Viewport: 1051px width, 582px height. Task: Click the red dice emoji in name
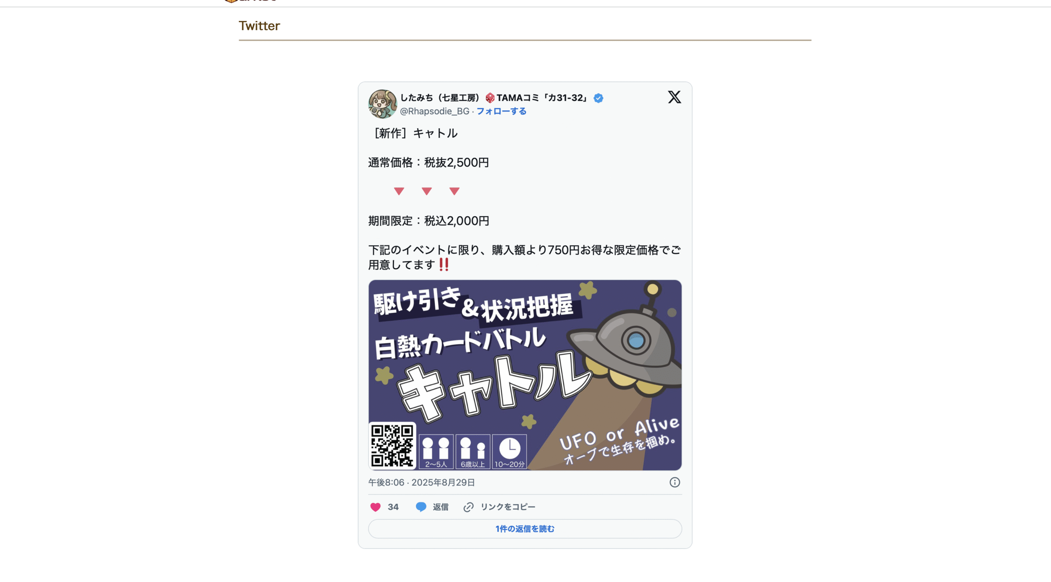[x=490, y=98]
